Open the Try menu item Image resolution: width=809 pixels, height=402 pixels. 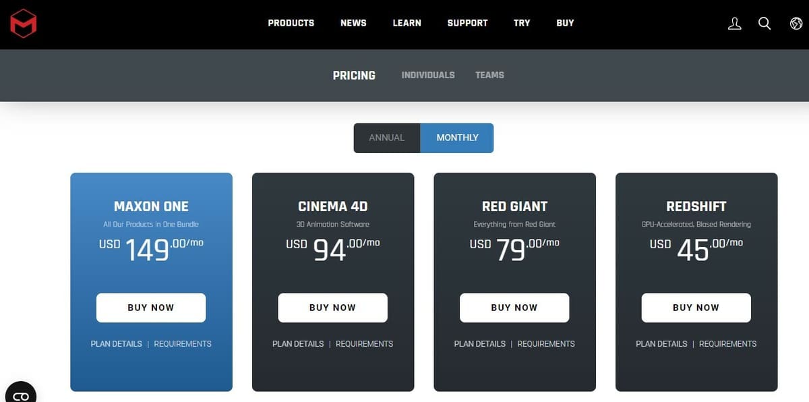pos(522,23)
